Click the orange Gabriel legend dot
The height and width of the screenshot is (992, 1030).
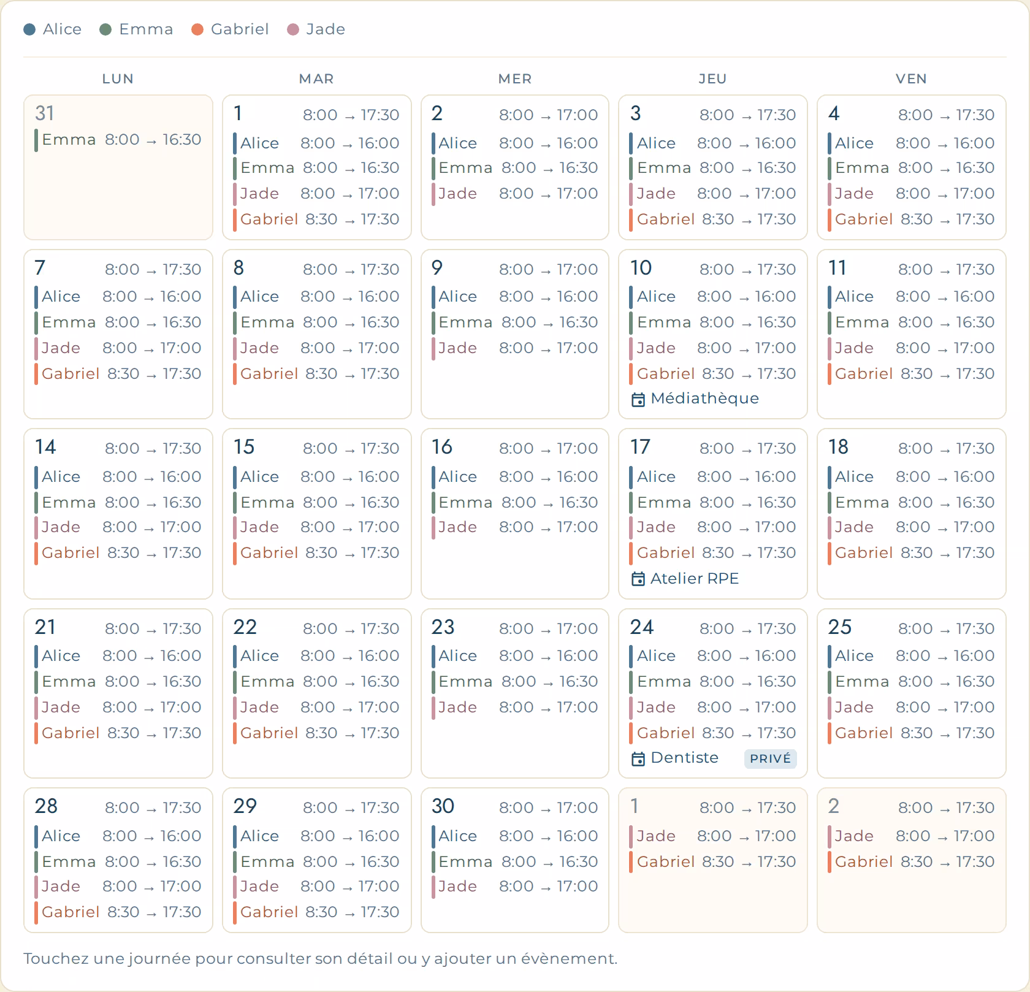pyautogui.click(x=197, y=29)
